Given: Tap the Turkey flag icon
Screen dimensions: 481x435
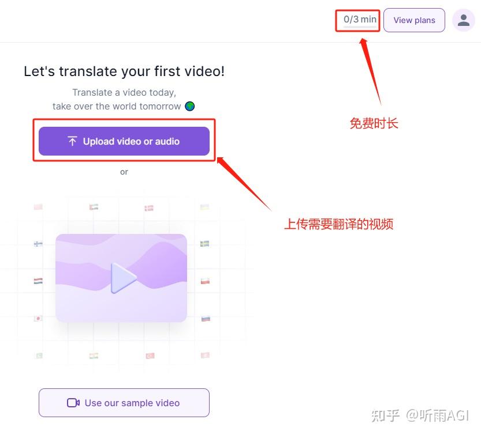Looking at the screenshot, I should point(150,355).
